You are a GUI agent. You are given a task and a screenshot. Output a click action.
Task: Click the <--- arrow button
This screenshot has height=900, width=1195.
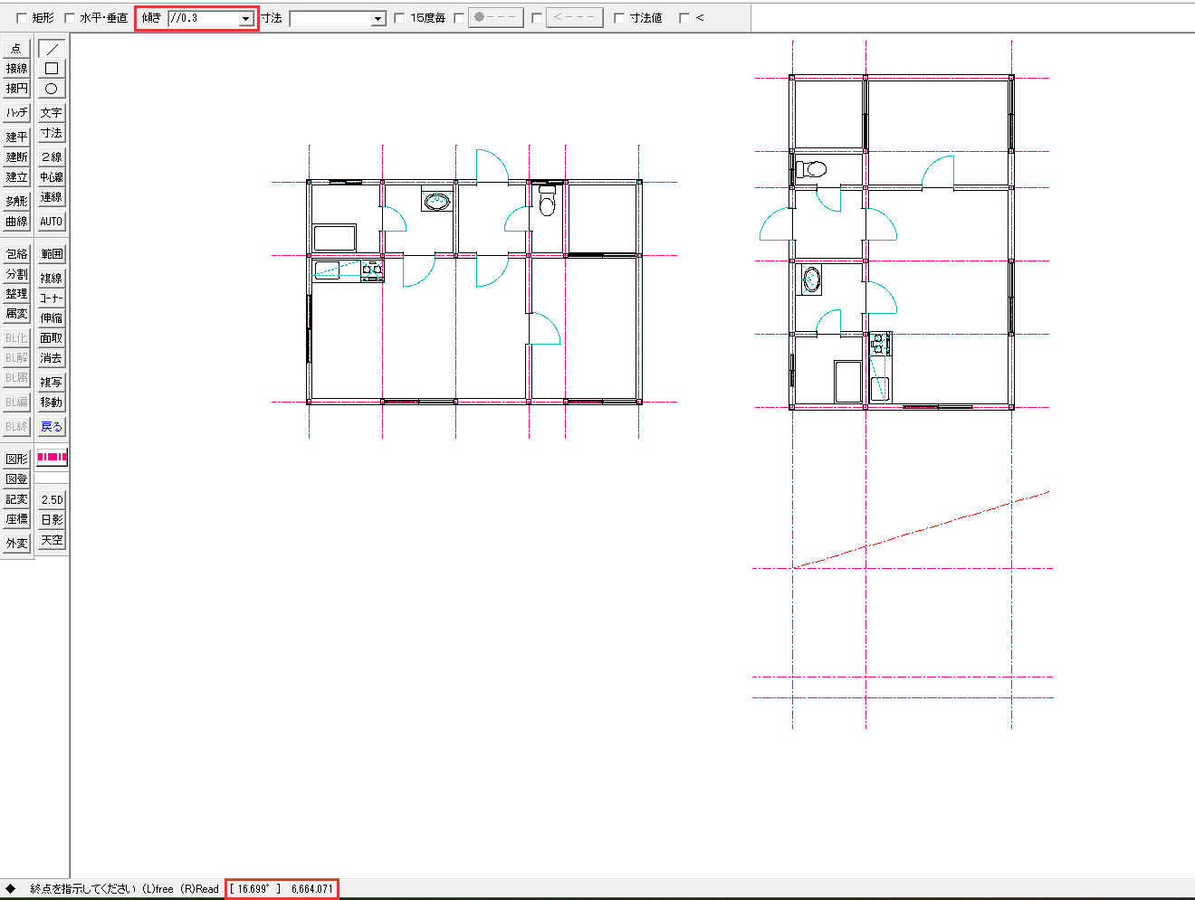(x=575, y=18)
